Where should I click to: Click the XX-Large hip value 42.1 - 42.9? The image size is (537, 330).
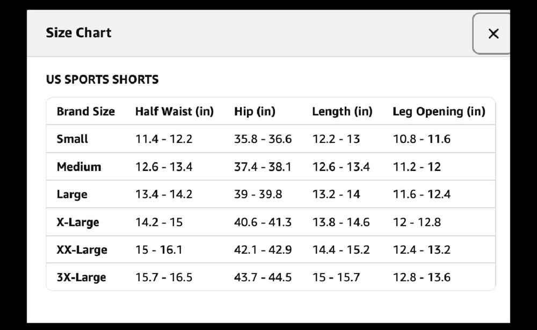263,249
